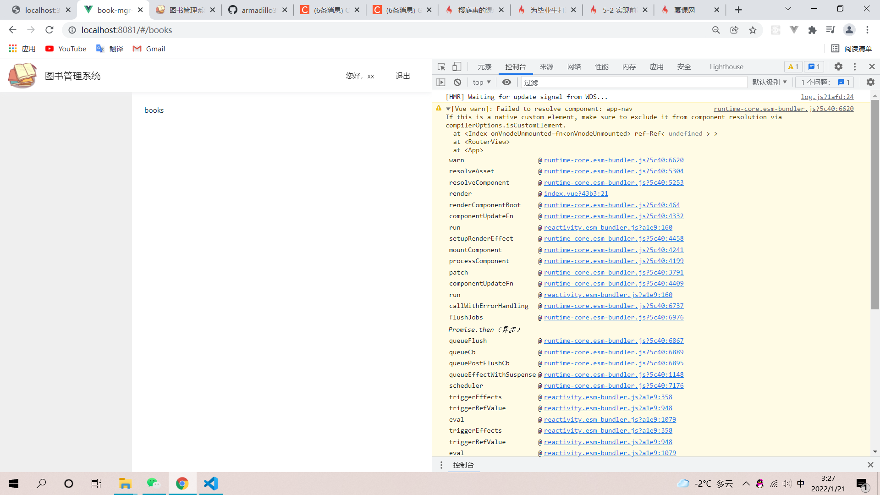Image resolution: width=880 pixels, height=495 pixels.
Task: Clear the console with the ban icon
Action: (x=457, y=82)
